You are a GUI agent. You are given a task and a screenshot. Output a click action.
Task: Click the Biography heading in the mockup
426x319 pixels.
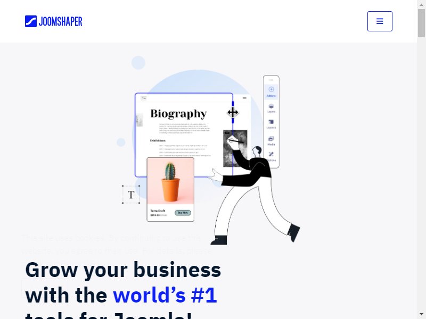[x=178, y=114]
